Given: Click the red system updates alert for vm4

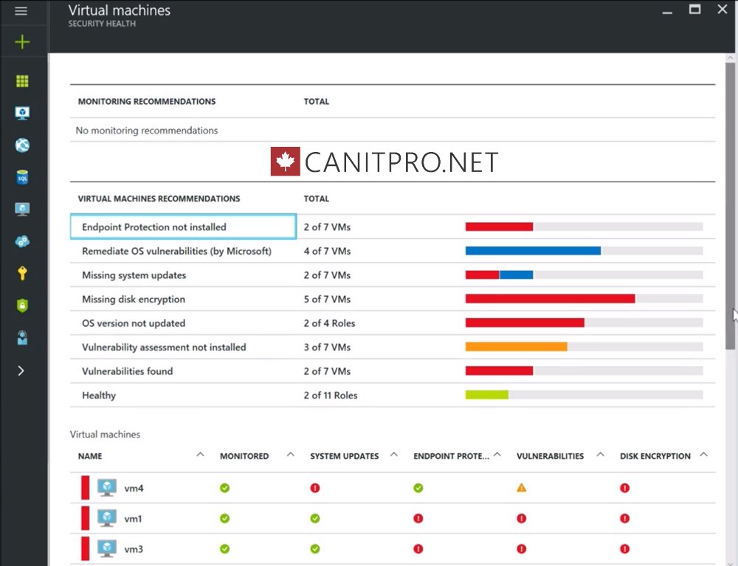Looking at the screenshot, I should point(315,488).
